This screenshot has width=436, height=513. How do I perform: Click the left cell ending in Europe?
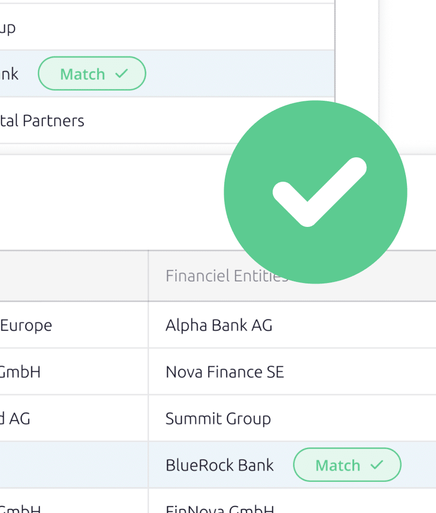click(x=74, y=325)
